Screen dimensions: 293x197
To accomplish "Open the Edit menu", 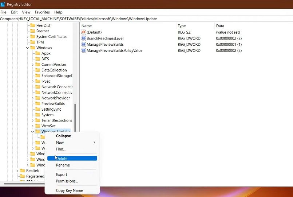I will point(14,12).
